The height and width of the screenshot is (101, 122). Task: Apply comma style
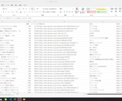[x=67, y=12]
